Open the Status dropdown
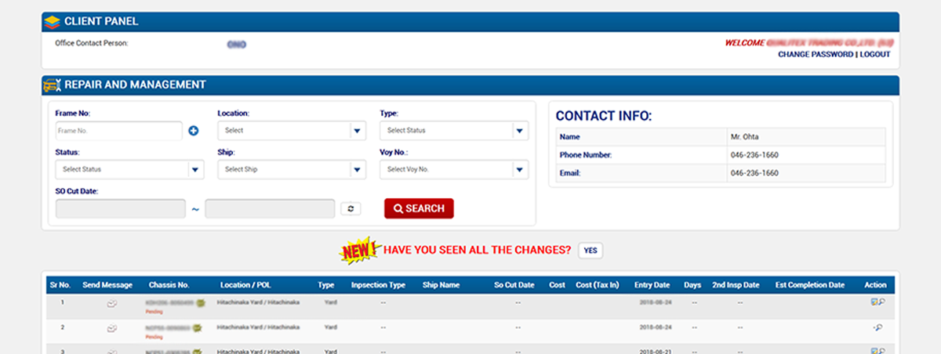Image resolution: width=941 pixels, height=354 pixels. [129, 169]
